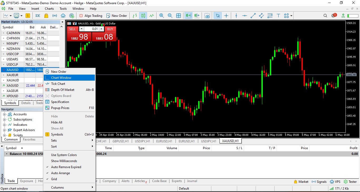The width and height of the screenshot is (360, 192).
Task: Expand the Subscriptions tree node
Action: pyautogui.click(x=4, y=120)
